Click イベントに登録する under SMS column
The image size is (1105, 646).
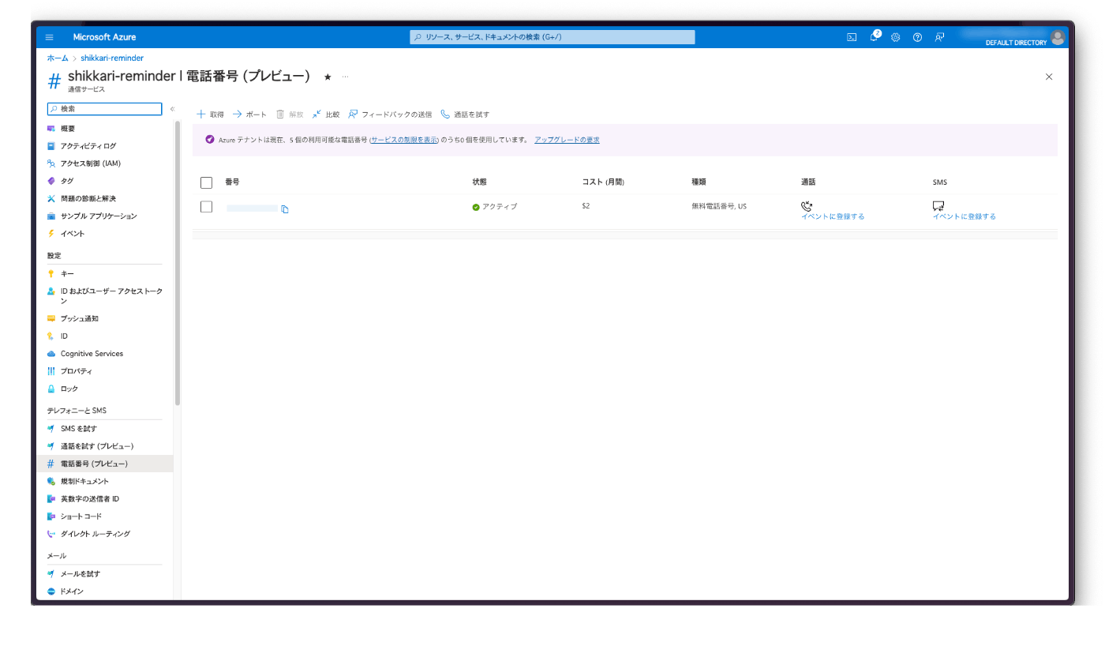pos(964,216)
